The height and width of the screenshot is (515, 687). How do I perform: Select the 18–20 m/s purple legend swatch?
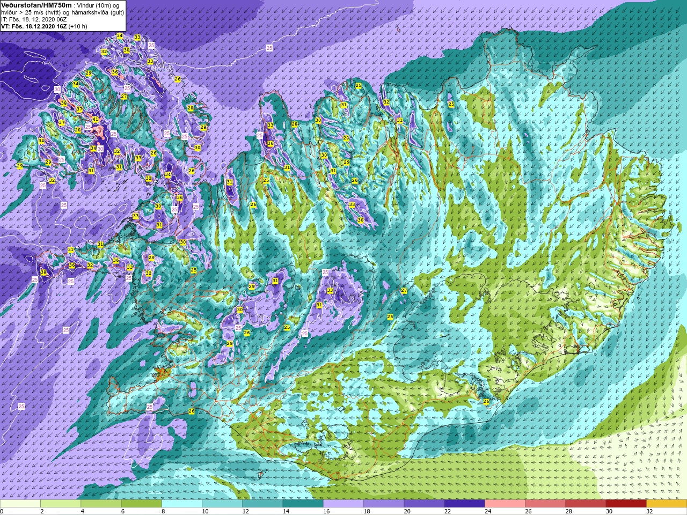tap(384, 504)
